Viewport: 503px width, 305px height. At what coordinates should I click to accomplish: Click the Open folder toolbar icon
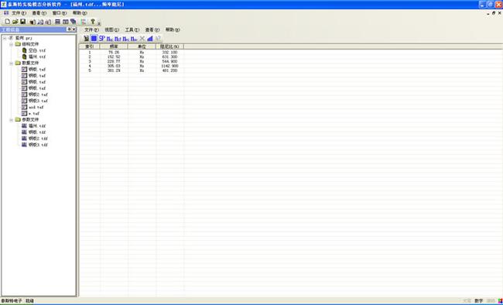pos(15,22)
